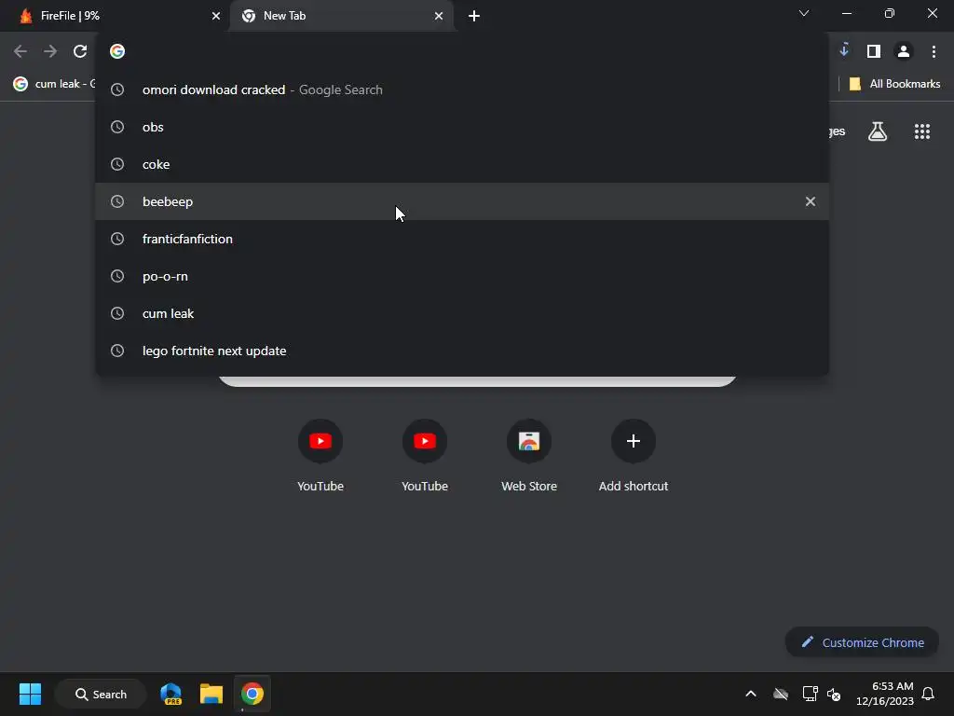
Task: Open the notifications bell icon
Action: 928,694
